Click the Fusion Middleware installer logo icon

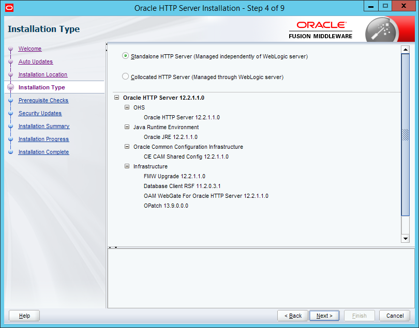tap(381, 30)
